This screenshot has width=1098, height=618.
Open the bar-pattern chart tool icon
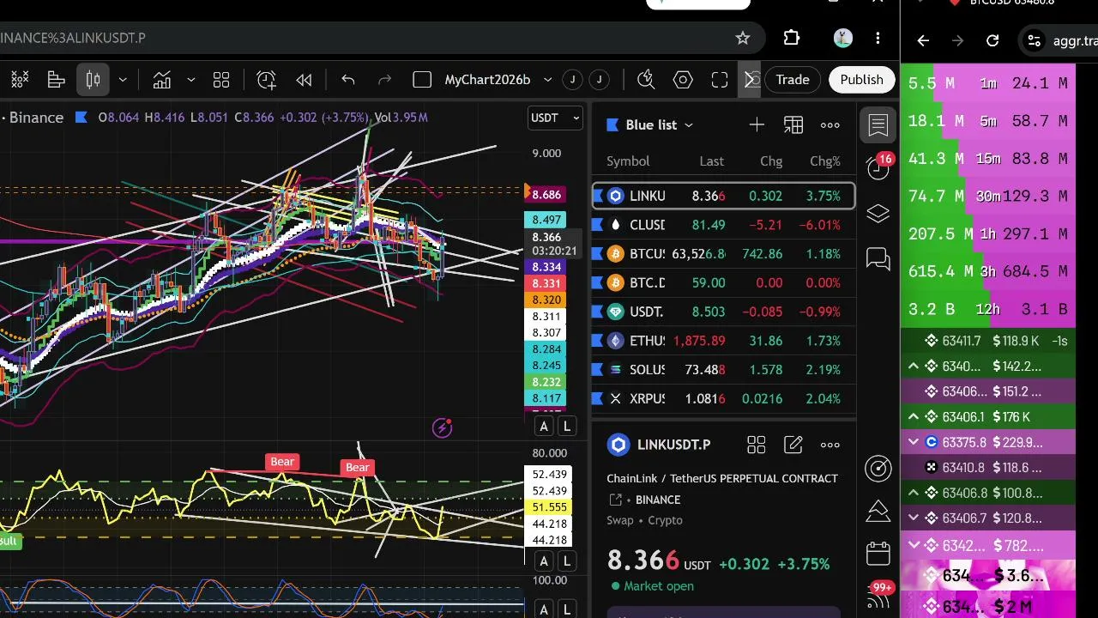click(x=57, y=80)
